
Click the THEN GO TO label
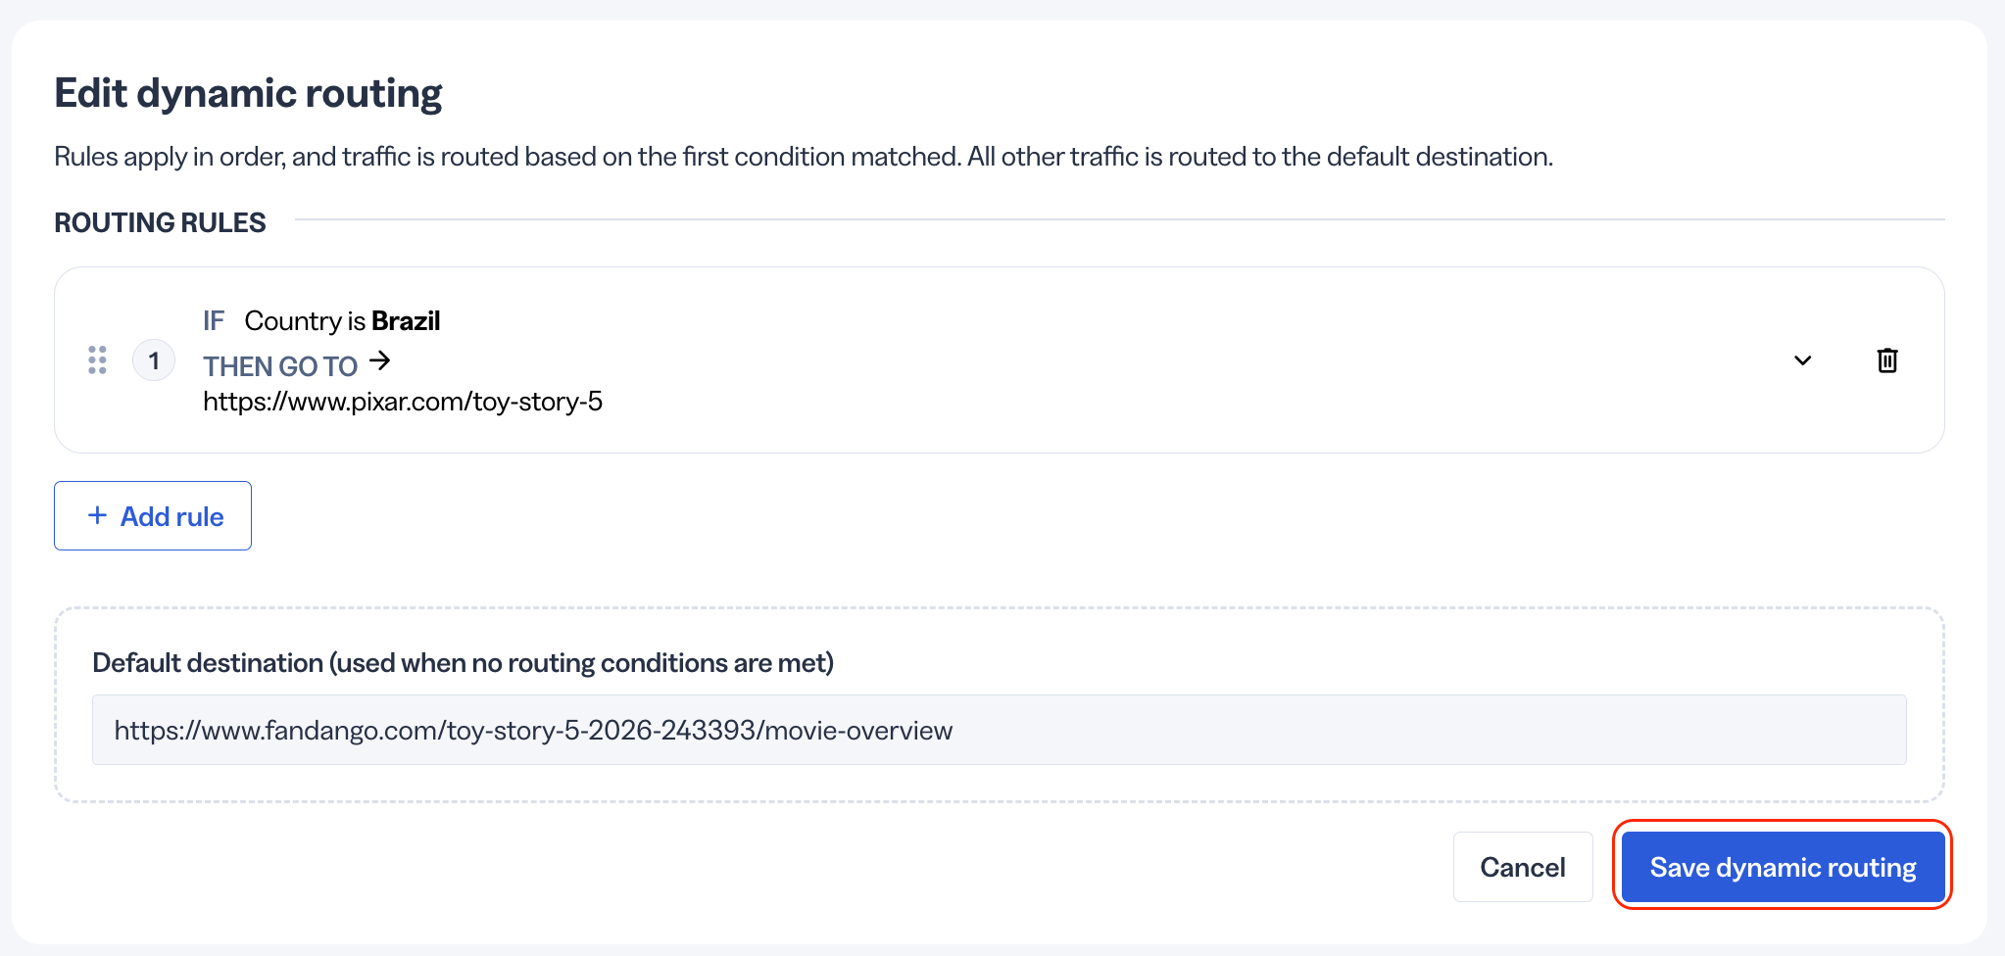[x=280, y=366]
